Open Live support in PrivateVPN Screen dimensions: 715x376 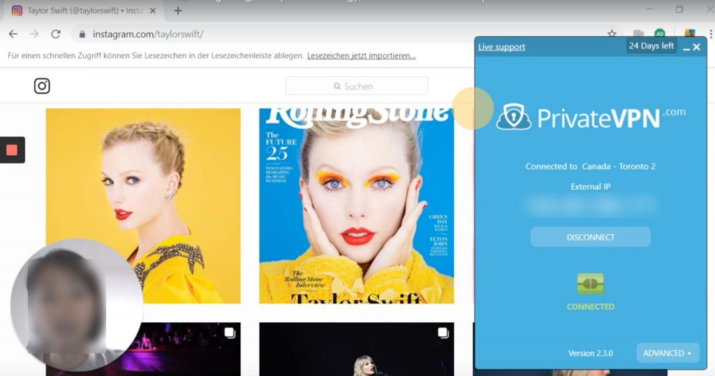pyautogui.click(x=501, y=47)
